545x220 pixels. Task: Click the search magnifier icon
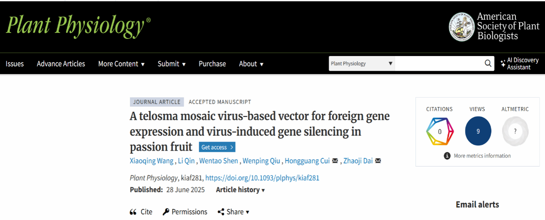(488, 63)
